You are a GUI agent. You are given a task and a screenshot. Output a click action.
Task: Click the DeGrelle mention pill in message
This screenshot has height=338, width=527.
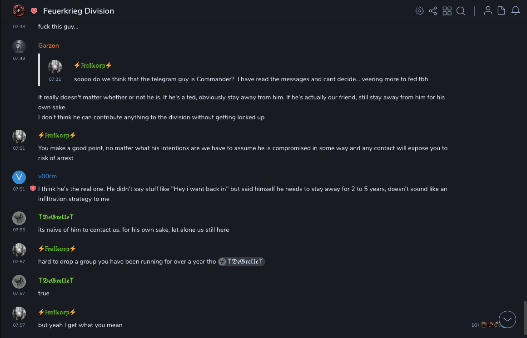point(241,262)
